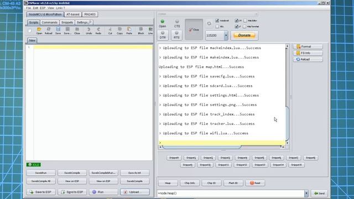
Task: Click the node.heap() command input field
Action: [x=231, y=193]
